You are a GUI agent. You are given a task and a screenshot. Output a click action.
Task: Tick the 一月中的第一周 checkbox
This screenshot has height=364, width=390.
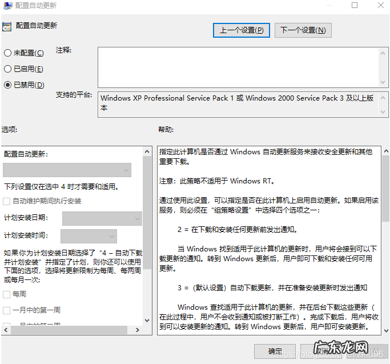coord(6,310)
